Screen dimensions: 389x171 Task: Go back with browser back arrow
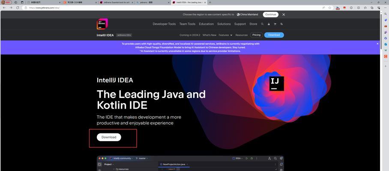click(x=4, y=8)
